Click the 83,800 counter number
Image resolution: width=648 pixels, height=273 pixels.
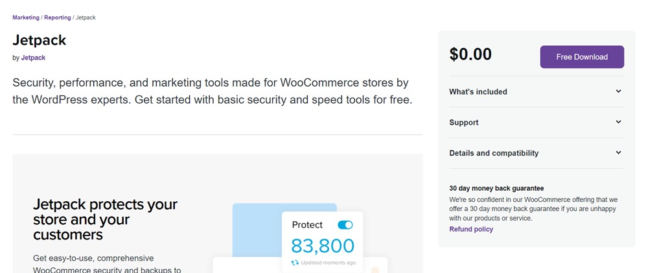323,246
